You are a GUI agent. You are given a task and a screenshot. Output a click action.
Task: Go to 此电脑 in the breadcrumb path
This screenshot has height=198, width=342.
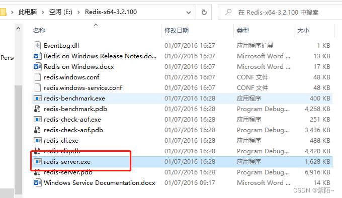[28, 12]
